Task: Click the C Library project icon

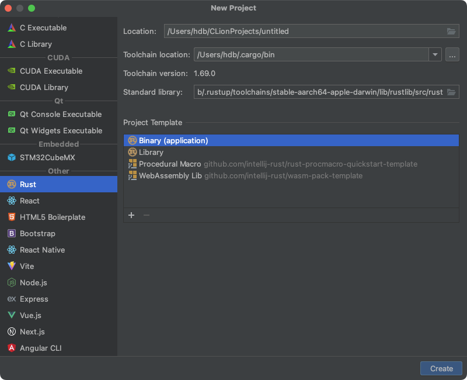Action: tap(12, 44)
